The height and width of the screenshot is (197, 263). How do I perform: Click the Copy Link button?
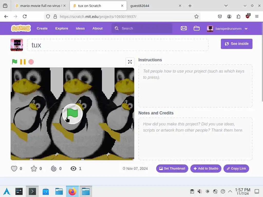(236, 169)
